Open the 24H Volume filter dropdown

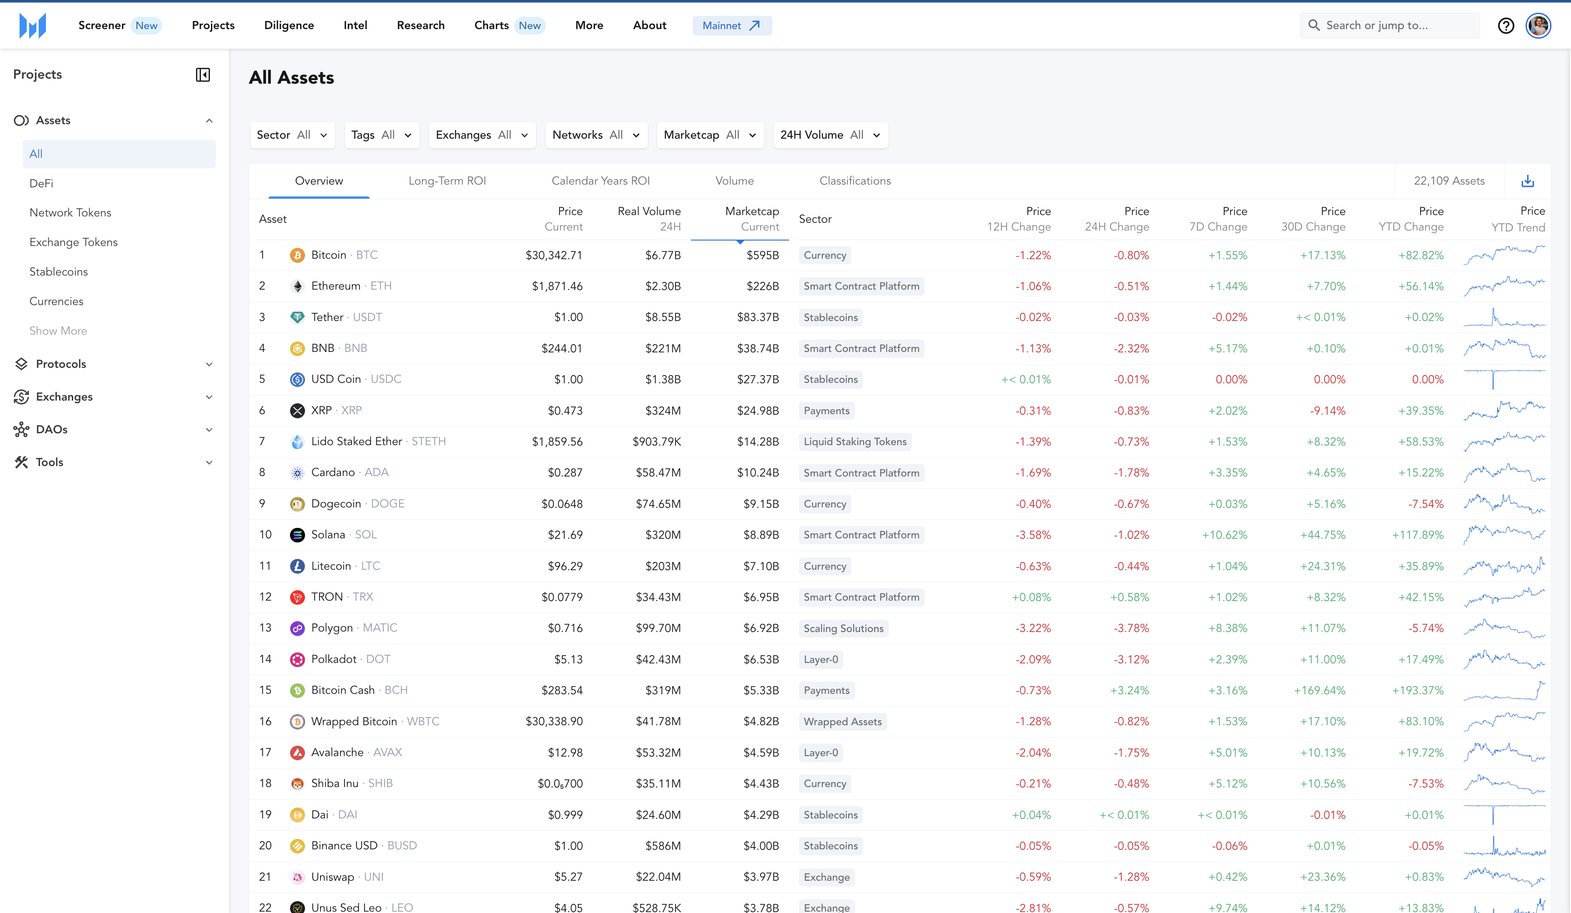coord(830,135)
